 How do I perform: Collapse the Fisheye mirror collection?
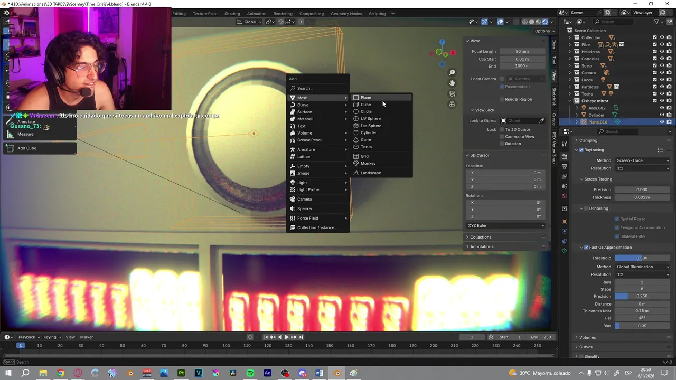click(x=570, y=101)
